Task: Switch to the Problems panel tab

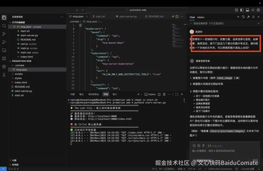Action: (72, 94)
